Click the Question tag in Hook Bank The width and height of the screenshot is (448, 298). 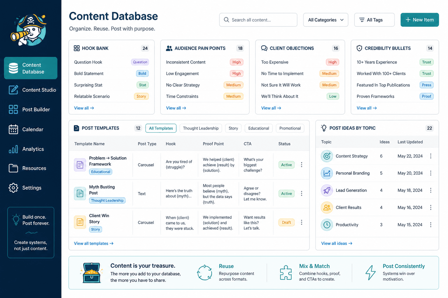click(140, 62)
